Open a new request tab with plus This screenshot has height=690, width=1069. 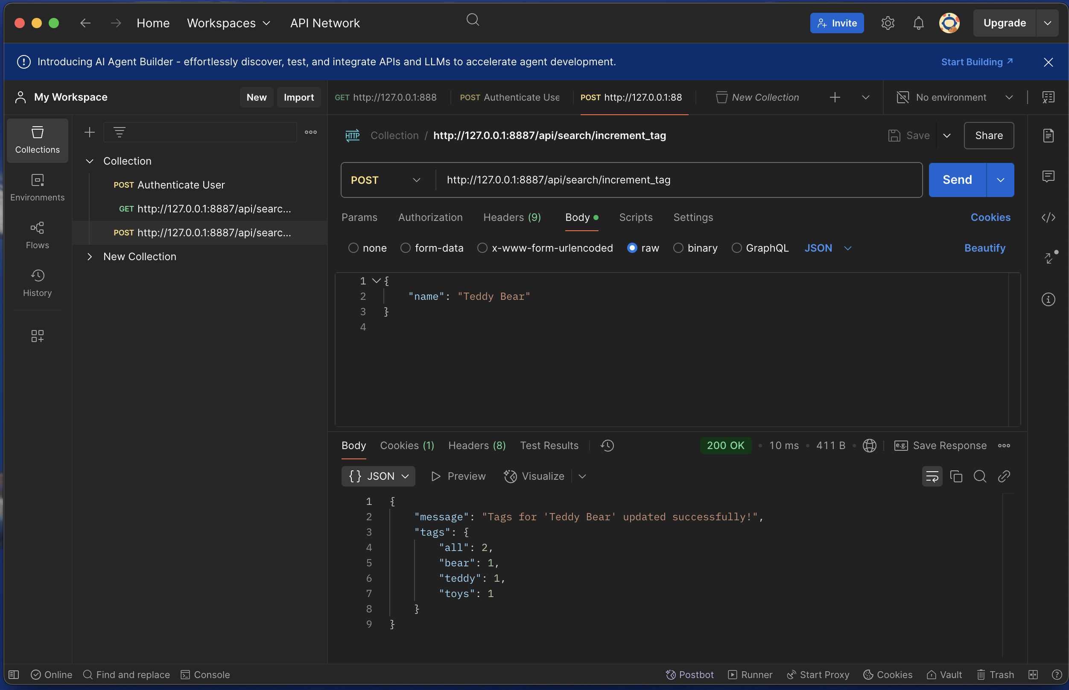coord(835,97)
